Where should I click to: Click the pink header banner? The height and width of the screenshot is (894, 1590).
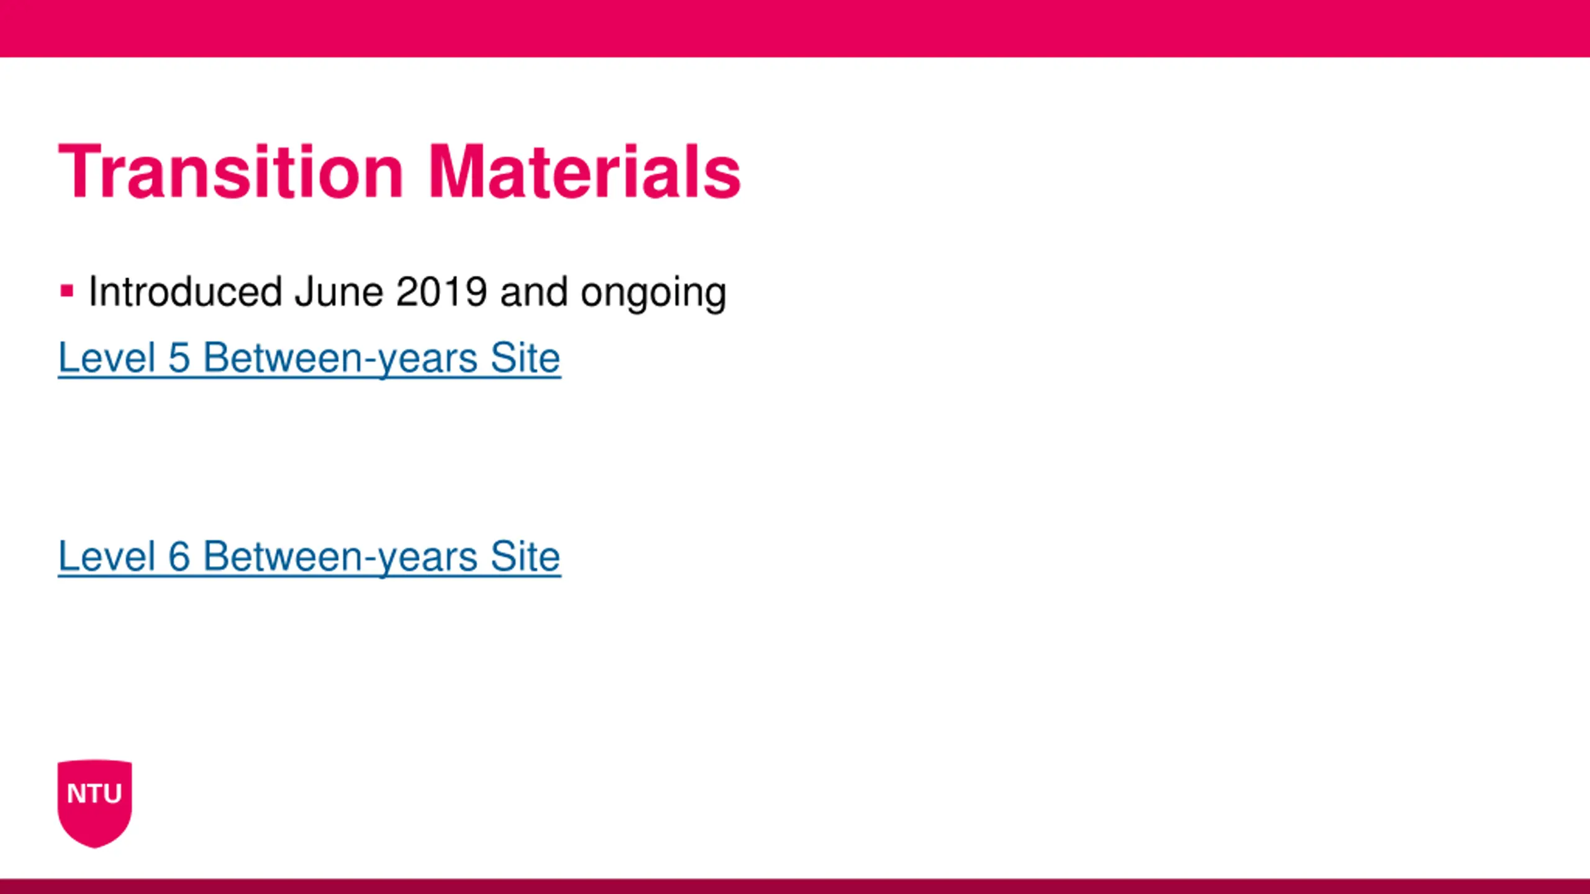click(x=795, y=29)
